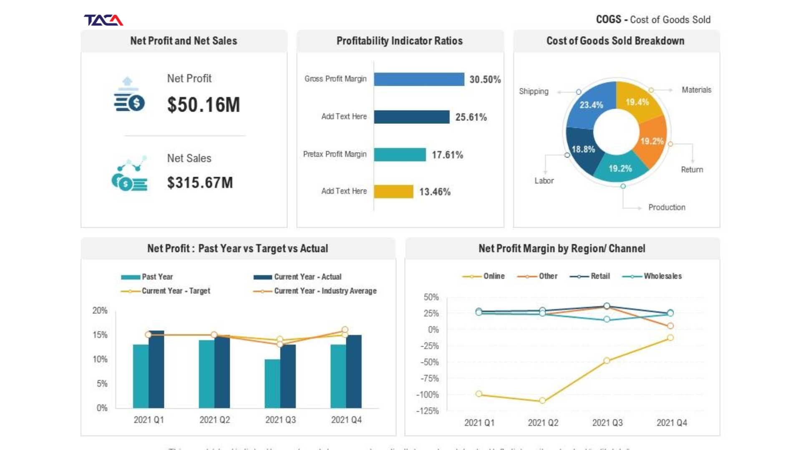Select the 17.61% value label
Image resolution: width=801 pixels, height=450 pixels.
click(x=448, y=155)
